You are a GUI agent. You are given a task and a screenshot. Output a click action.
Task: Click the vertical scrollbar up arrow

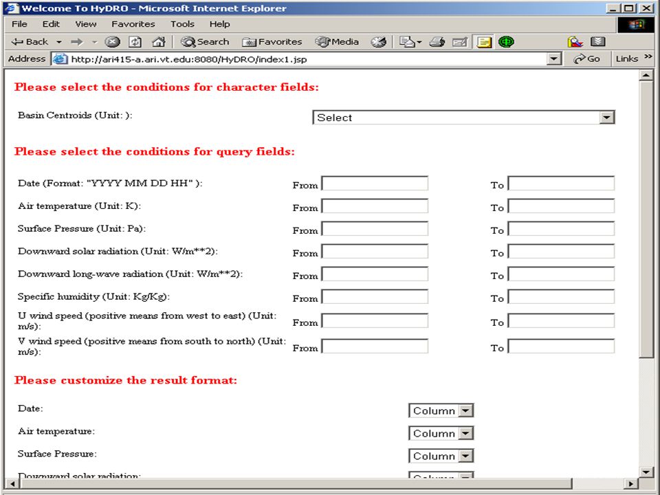pyautogui.click(x=646, y=76)
